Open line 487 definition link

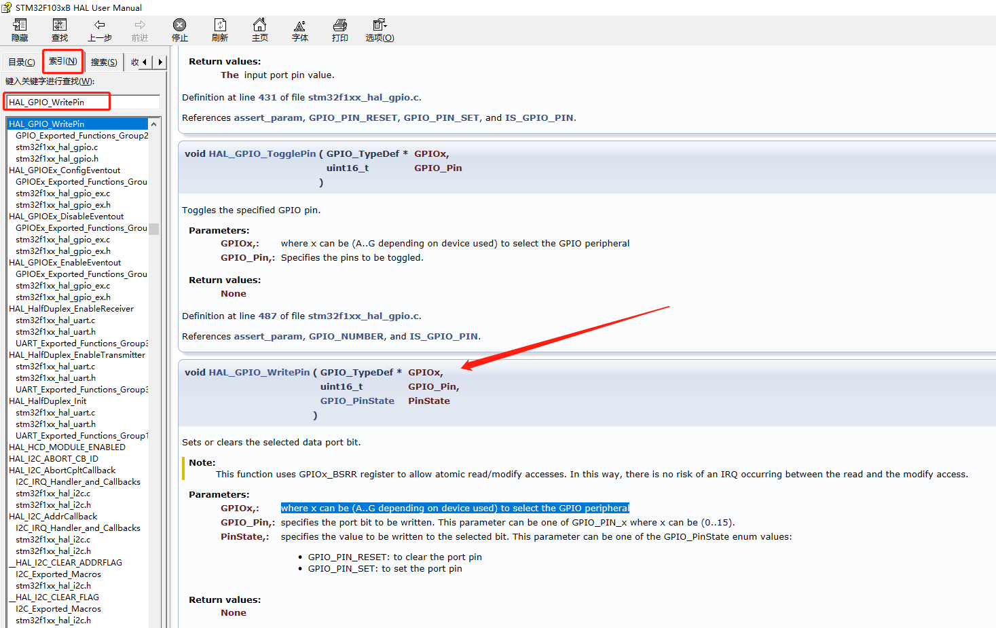(268, 316)
